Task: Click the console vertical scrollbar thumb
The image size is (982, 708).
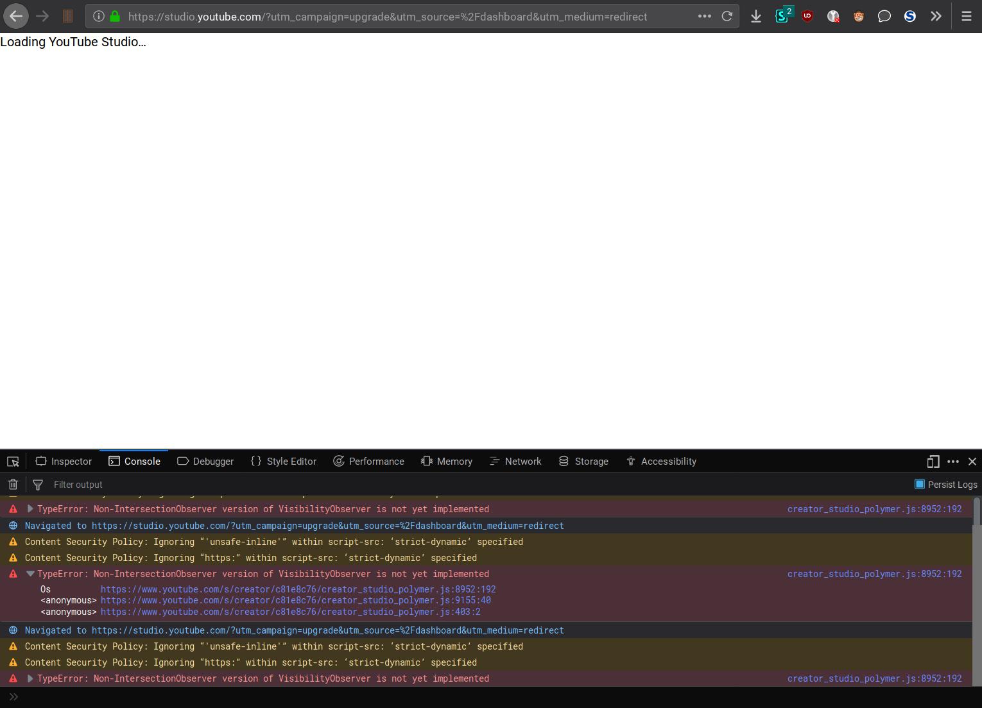Action: click(x=977, y=511)
